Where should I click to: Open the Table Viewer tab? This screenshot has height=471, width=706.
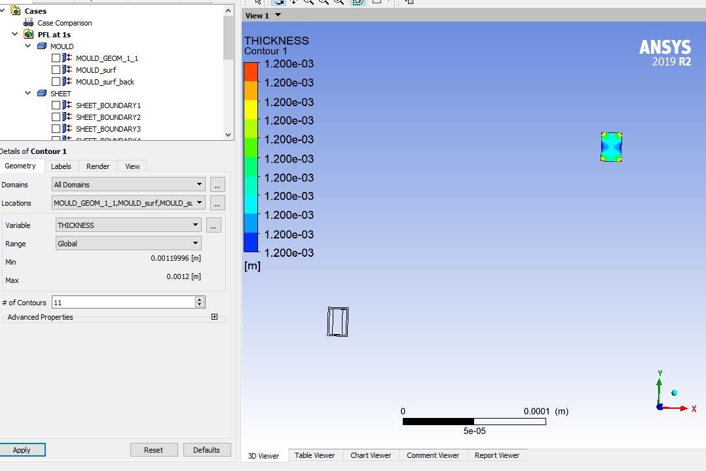pyautogui.click(x=315, y=455)
